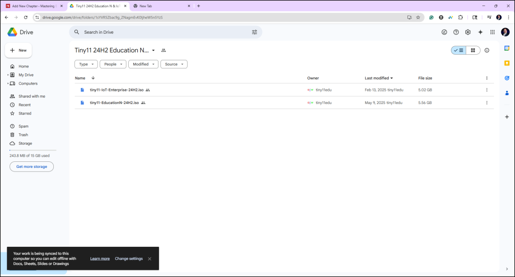Click the Get add-ons plus icon
The height and width of the screenshot is (277, 515).
pyautogui.click(x=507, y=117)
